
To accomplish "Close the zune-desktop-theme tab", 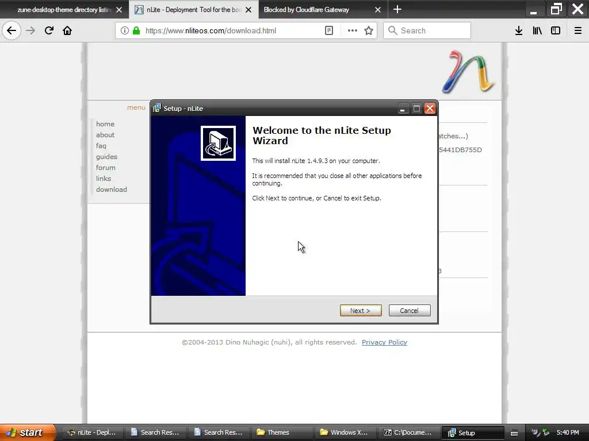I will (x=119, y=10).
